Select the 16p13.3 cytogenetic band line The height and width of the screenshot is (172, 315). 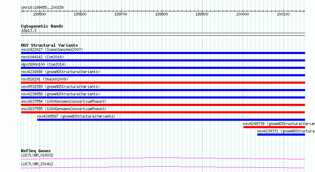pyautogui.click(x=163, y=34)
